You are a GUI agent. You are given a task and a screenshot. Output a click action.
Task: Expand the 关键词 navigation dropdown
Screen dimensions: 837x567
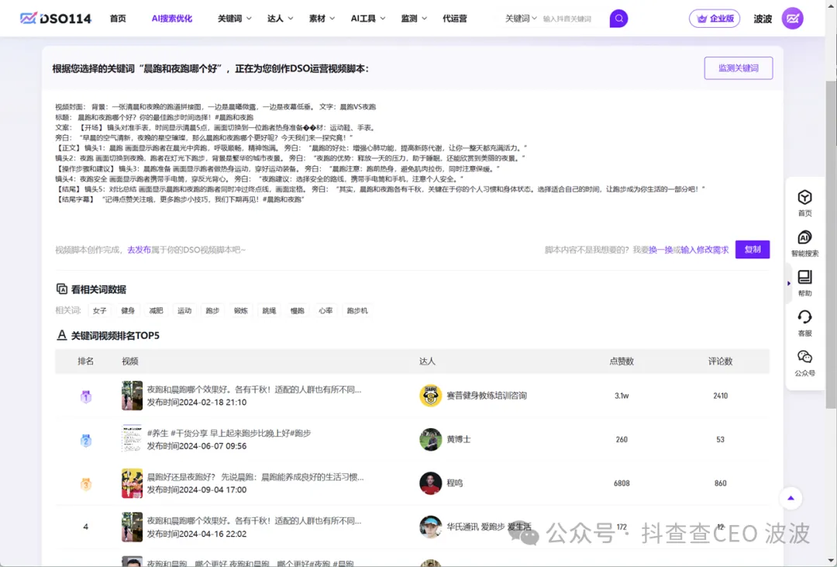click(x=234, y=19)
